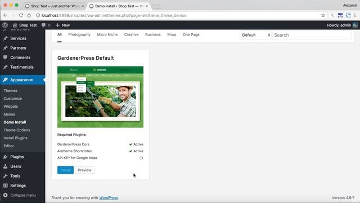
Task: Click the New plus icon
Action: (x=57, y=25)
